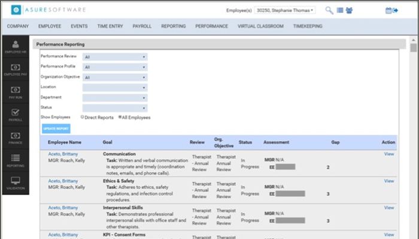Click the Goal column header

point(107,142)
